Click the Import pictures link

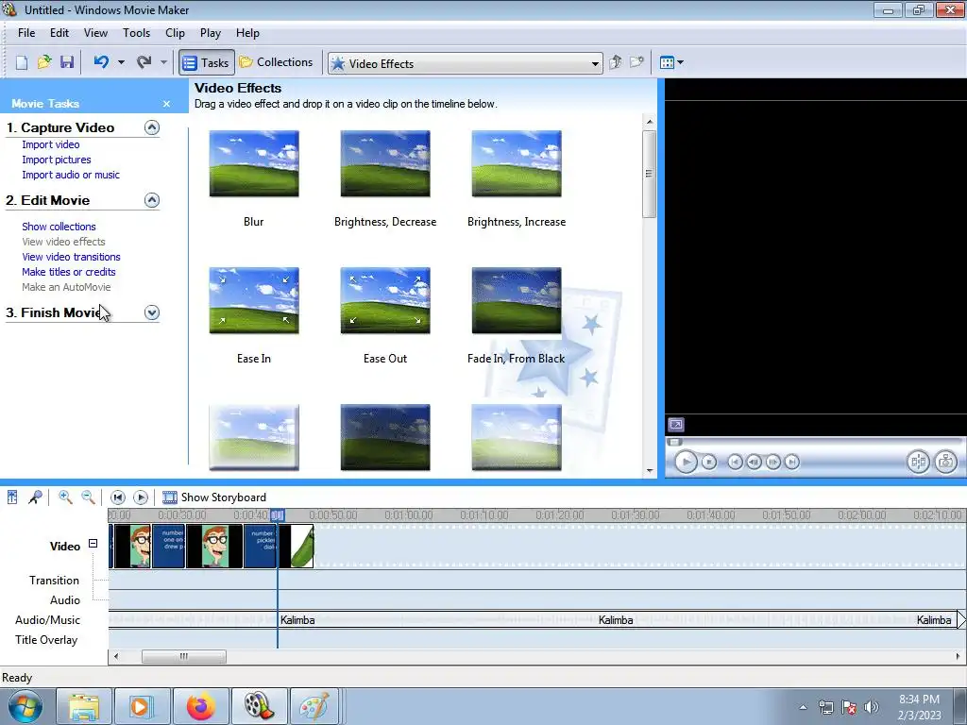(x=57, y=160)
